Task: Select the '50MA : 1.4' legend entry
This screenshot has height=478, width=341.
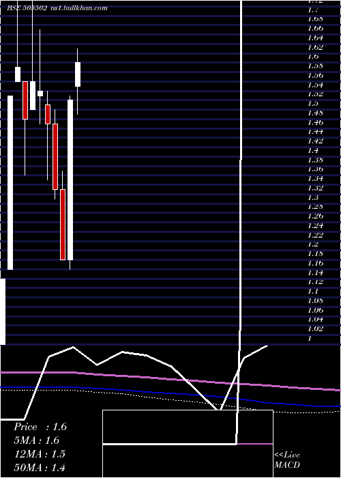Action: [40, 467]
